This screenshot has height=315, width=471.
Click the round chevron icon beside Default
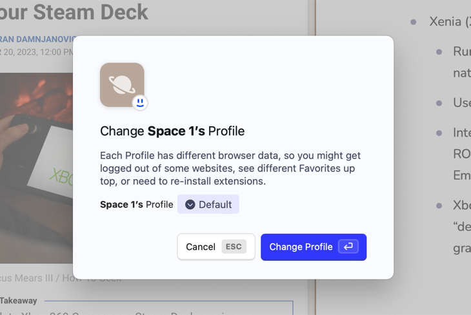(x=190, y=205)
